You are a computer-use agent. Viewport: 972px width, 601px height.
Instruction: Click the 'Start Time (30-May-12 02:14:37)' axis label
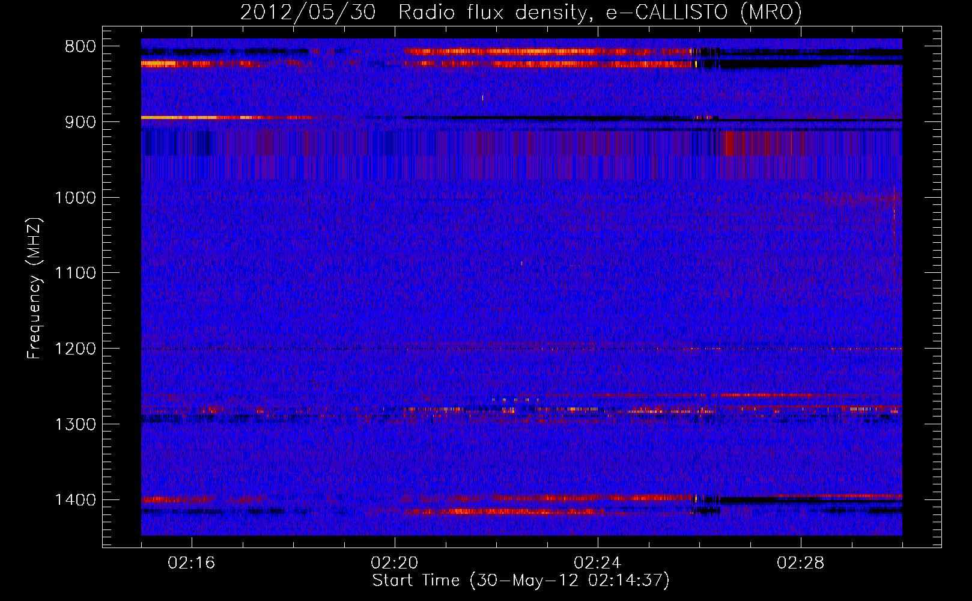(521, 581)
